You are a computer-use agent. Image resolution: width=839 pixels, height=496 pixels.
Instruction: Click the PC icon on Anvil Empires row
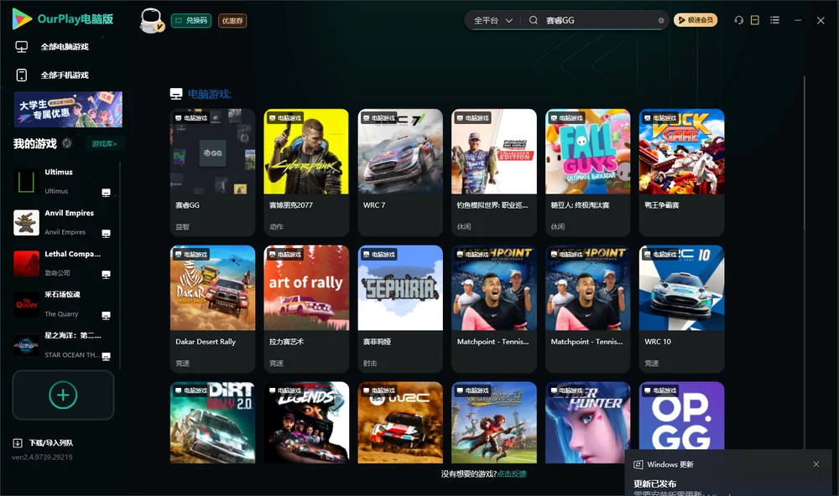tap(106, 234)
